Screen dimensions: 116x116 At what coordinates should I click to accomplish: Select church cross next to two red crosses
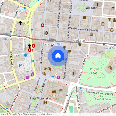click(x=29, y=46)
